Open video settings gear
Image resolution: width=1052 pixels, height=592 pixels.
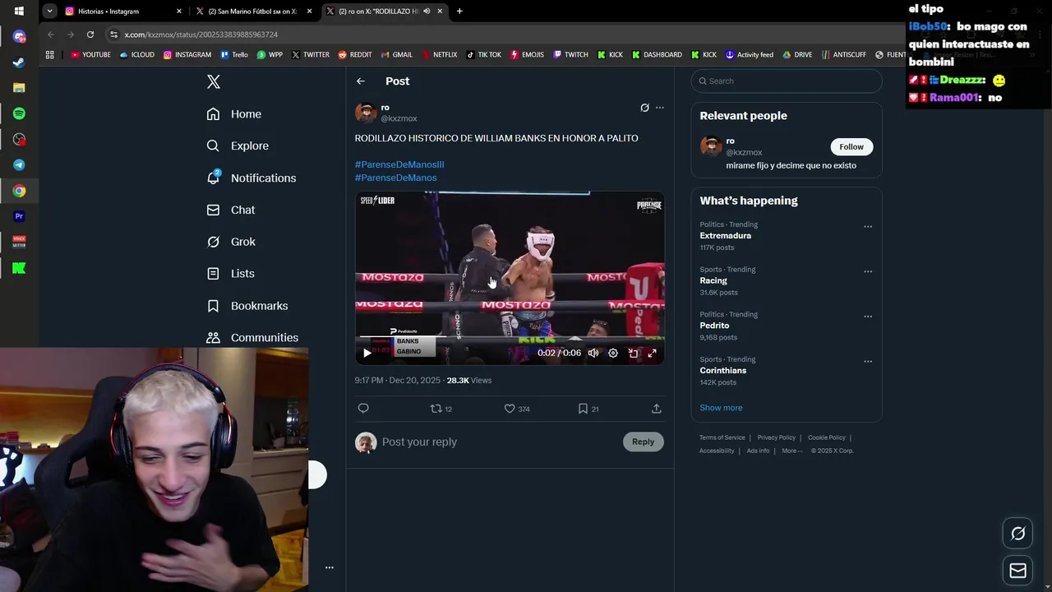613,353
